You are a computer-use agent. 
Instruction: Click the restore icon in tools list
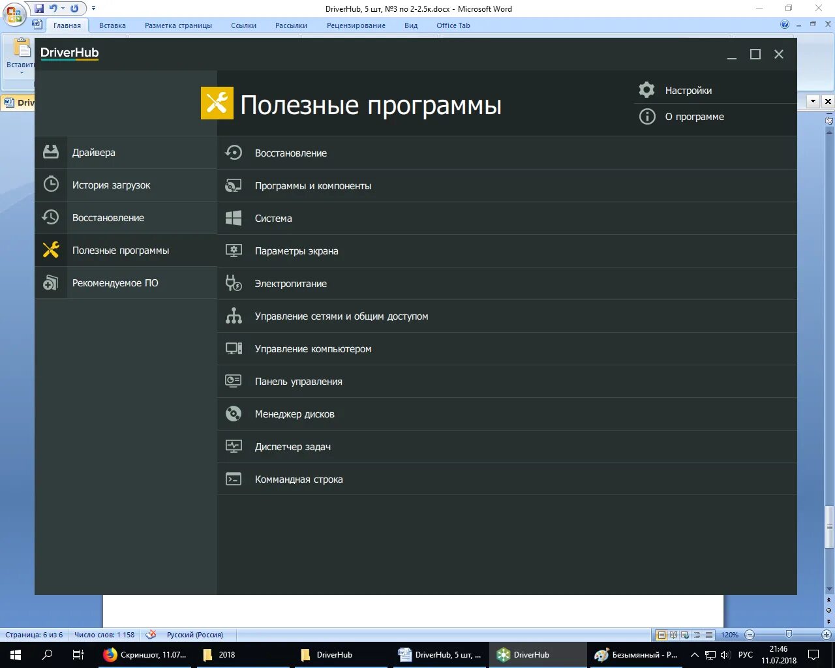[x=234, y=153]
